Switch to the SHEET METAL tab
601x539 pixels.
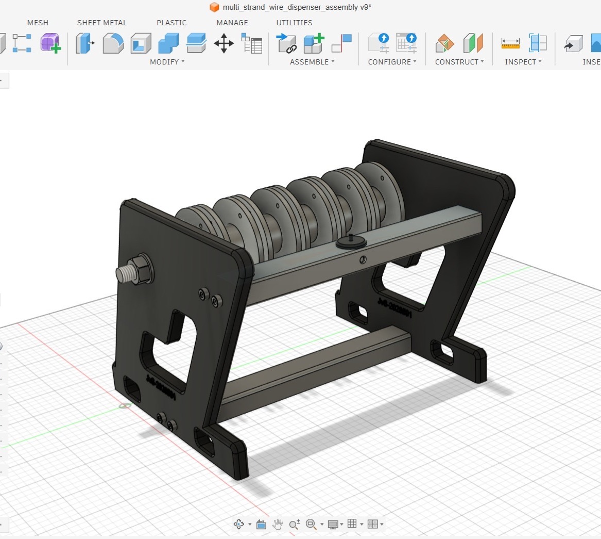[102, 23]
